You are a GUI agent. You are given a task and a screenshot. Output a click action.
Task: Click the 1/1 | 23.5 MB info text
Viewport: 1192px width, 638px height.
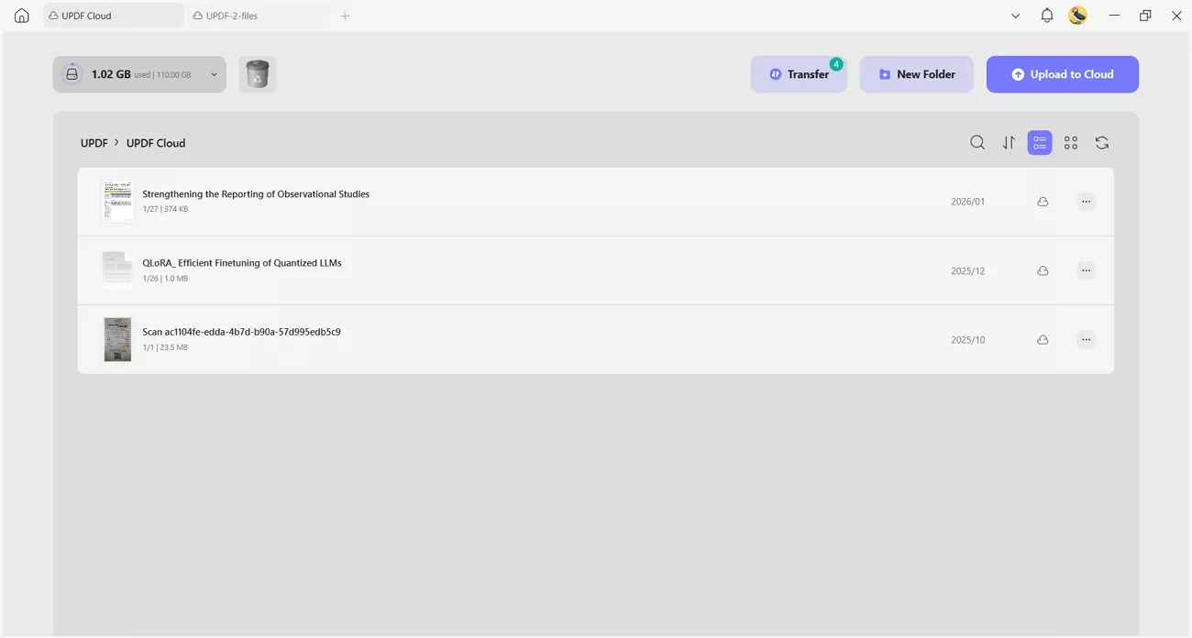pyautogui.click(x=165, y=347)
